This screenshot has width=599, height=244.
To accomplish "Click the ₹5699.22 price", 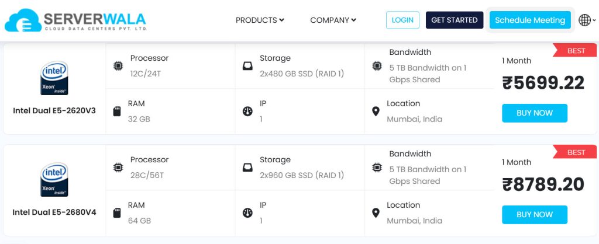I will (x=543, y=83).
